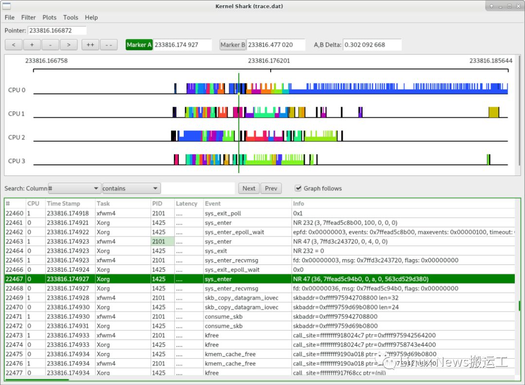The image size is (525, 385).
Task: Click the Next search button
Action: pos(249,189)
